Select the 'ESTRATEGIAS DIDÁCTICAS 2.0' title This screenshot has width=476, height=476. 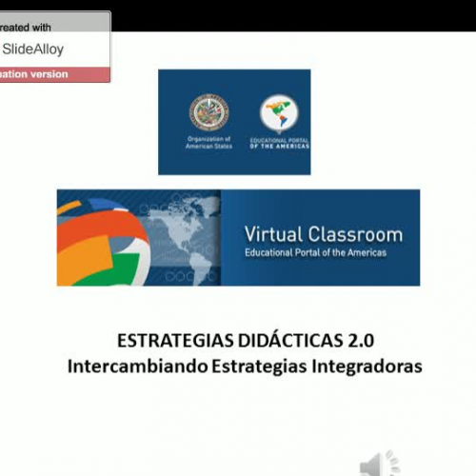[246, 341]
